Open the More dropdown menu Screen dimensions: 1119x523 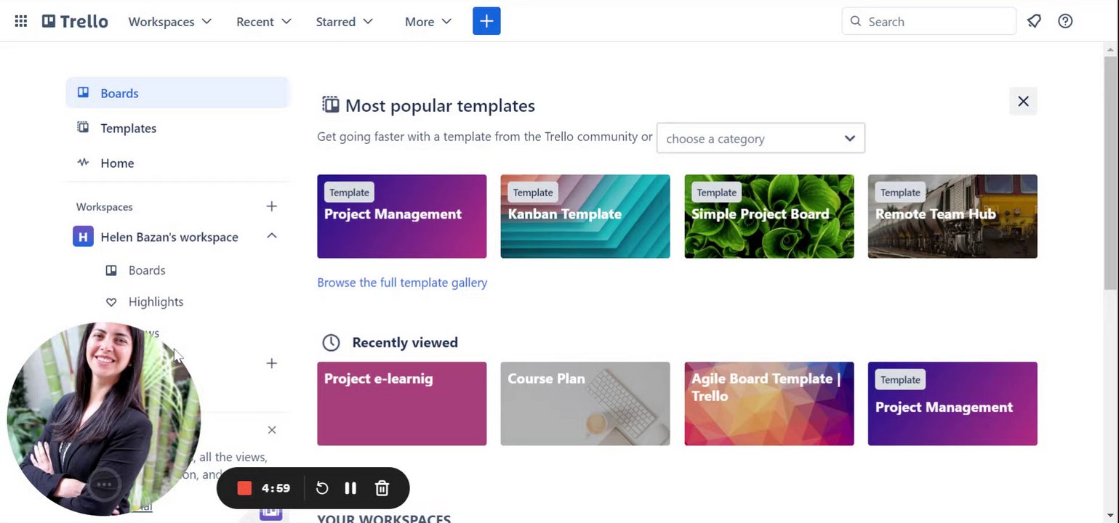click(428, 21)
